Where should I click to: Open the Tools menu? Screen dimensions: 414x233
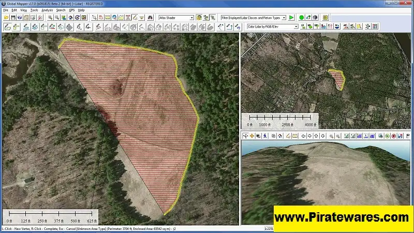pyautogui.click(x=34, y=10)
